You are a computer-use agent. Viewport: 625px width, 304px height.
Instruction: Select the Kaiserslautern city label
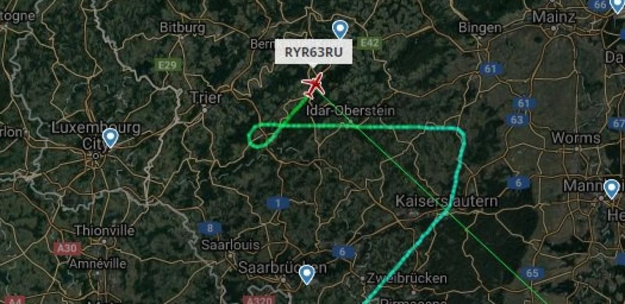click(446, 201)
